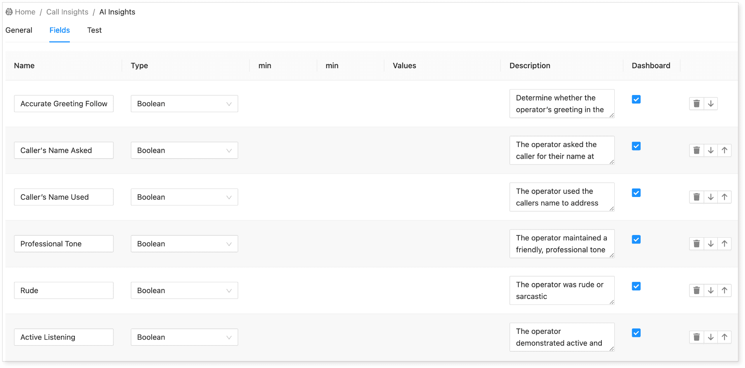Viewport: 745px width, 368px height.
Task: Uncheck Dashboard for Rude field
Action: [x=636, y=286]
